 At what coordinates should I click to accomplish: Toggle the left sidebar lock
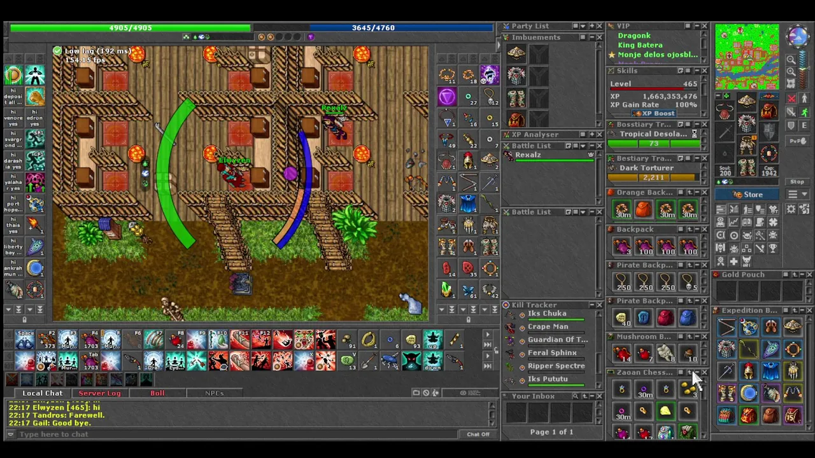24,320
